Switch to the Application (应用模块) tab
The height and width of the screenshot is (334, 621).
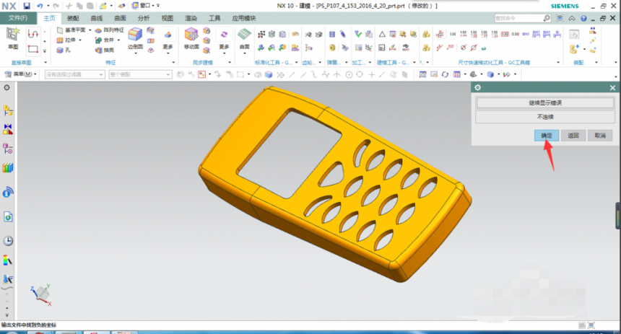(x=244, y=18)
